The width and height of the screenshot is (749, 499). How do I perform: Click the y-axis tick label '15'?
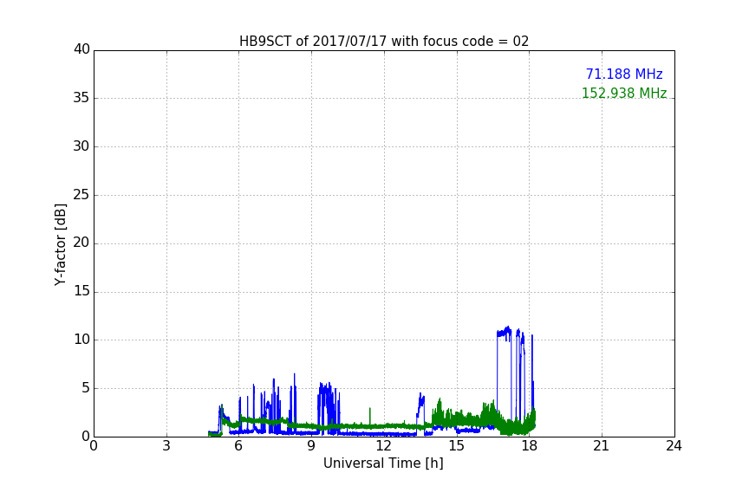click(81, 291)
